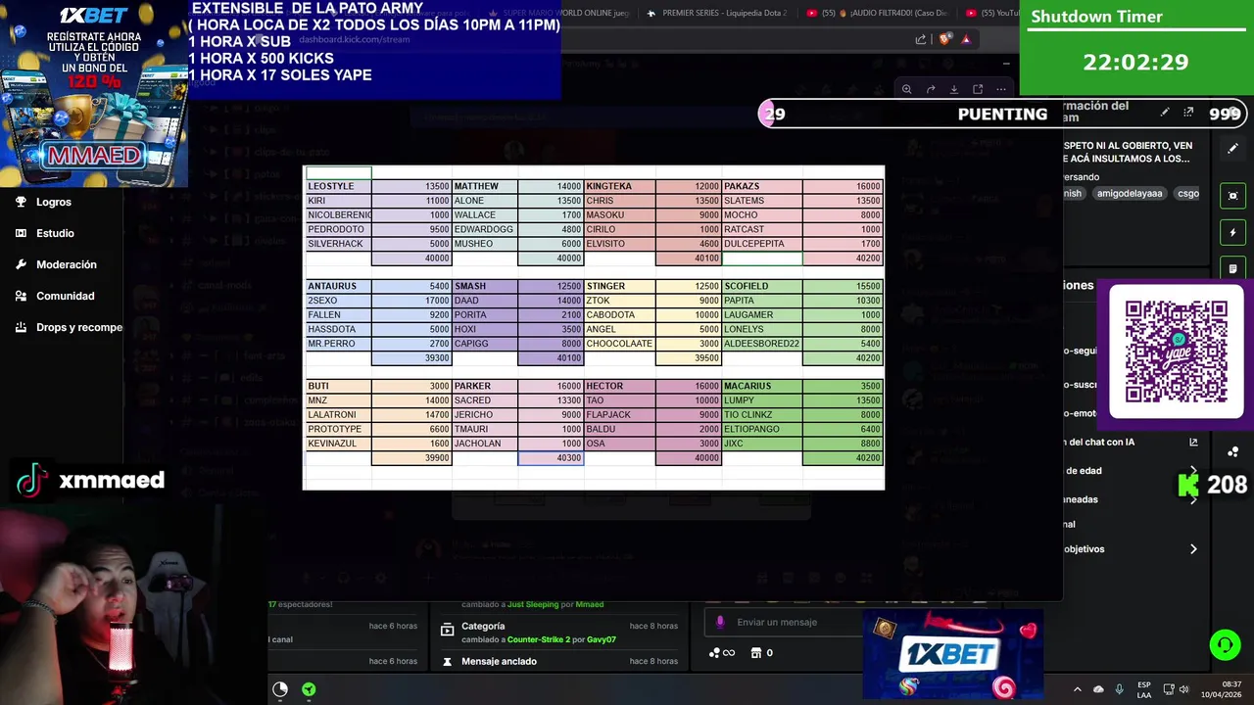The width and height of the screenshot is (1254, 705).
Task: Open the Drops y recompensas gift icon
Action: click(x=21, y=327)
